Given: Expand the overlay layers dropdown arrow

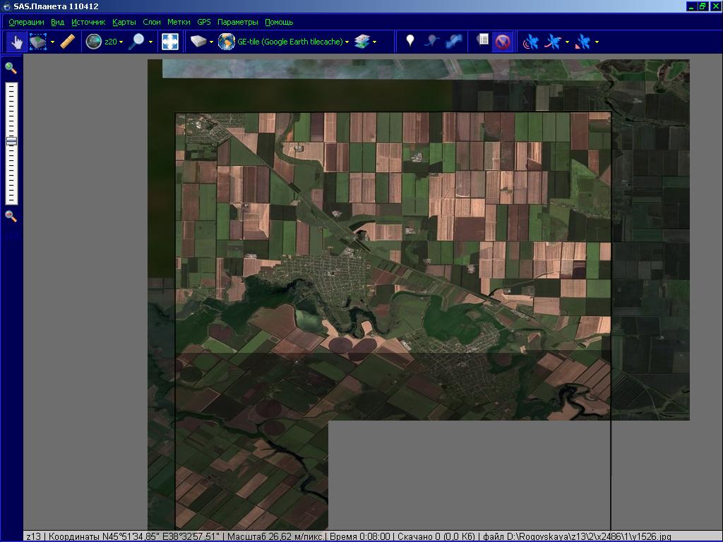Looking at the screenshot, I should click(x=374, y=42).
